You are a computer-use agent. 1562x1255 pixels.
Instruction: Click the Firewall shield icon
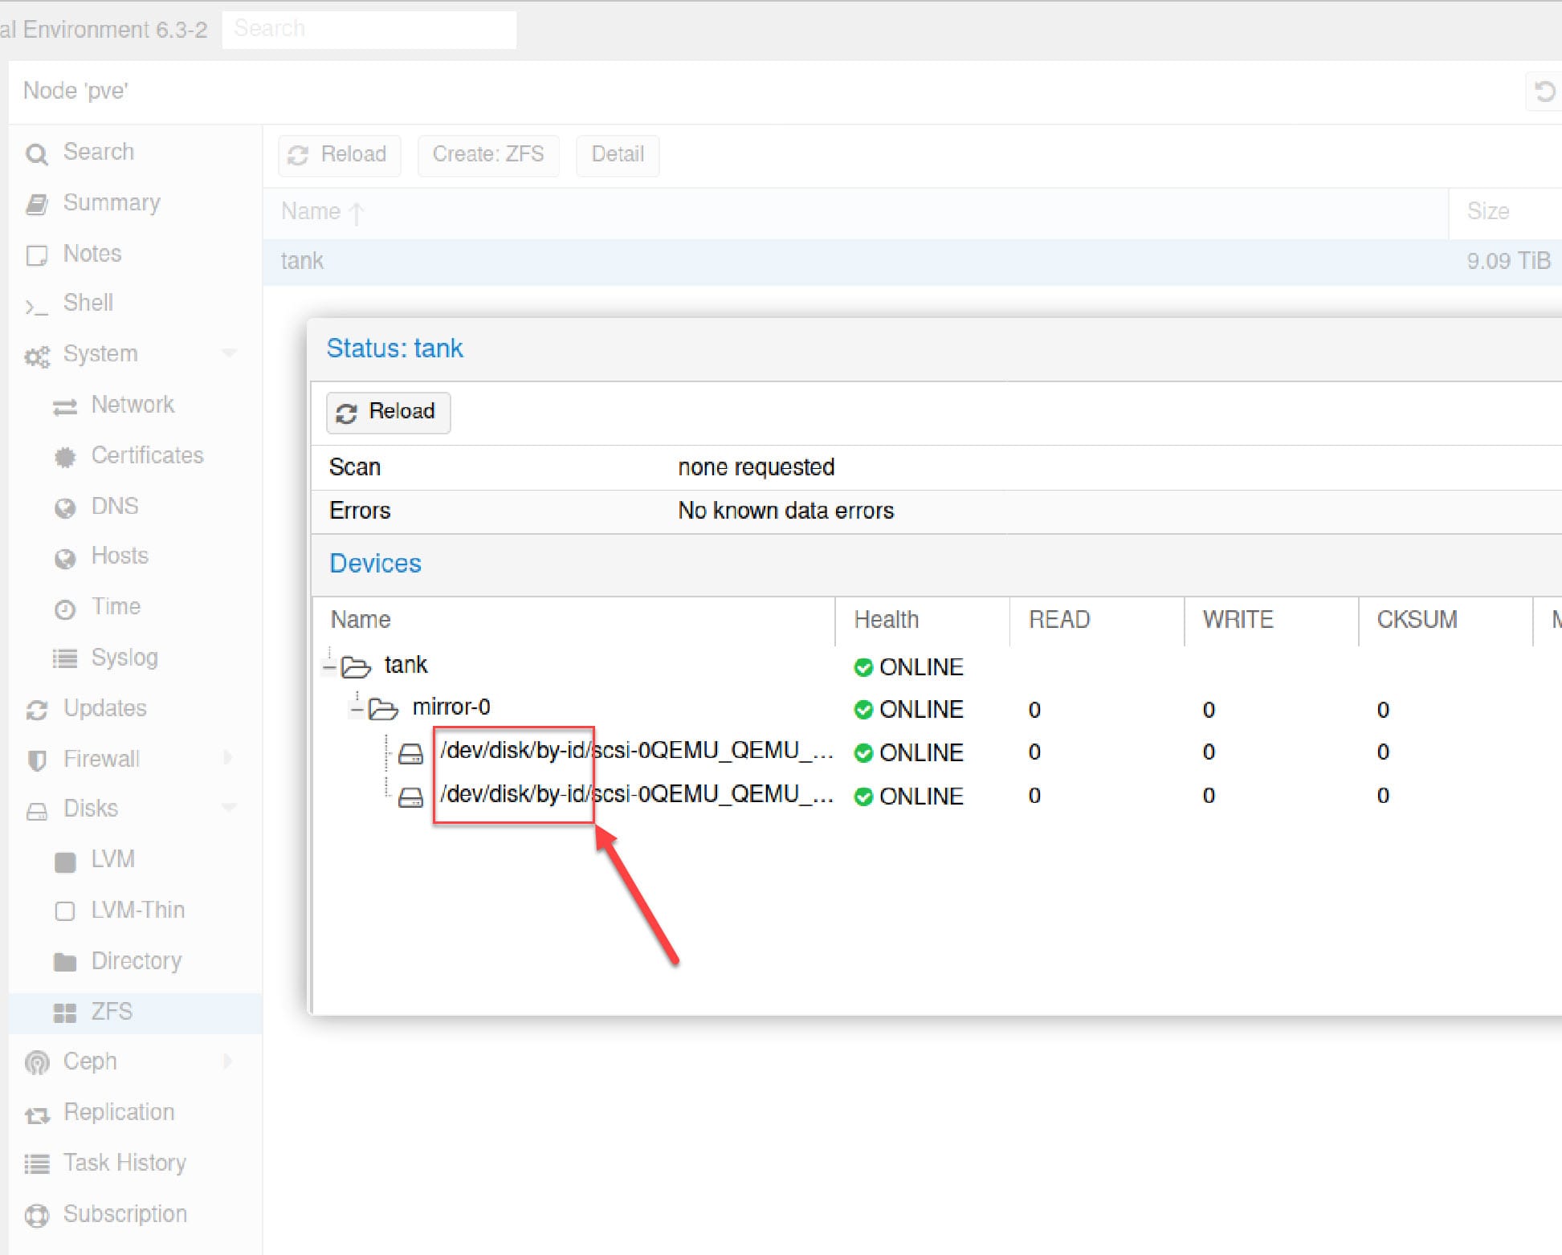tap(37, 760)
